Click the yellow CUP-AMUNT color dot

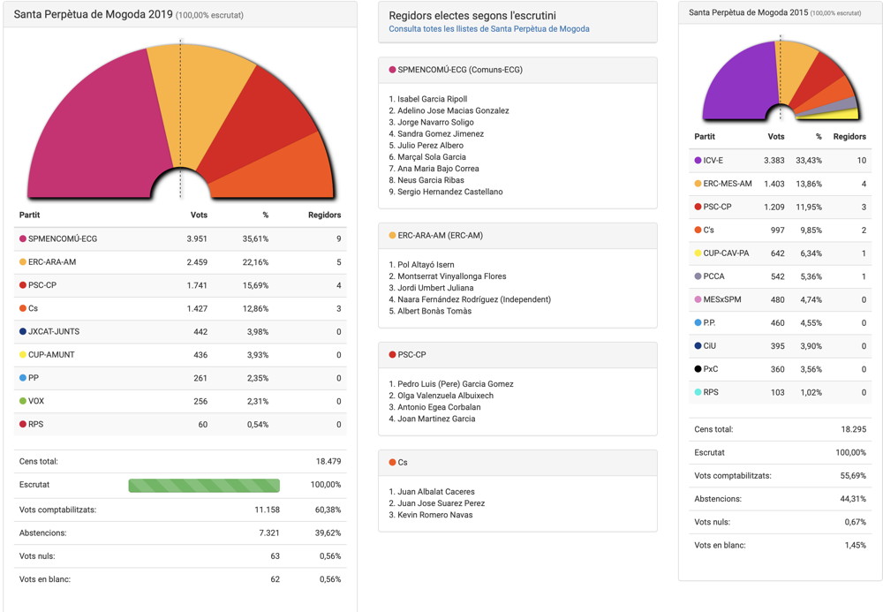23,355
